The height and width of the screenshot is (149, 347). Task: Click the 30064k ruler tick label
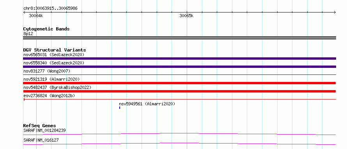click(x=36, y=16)
